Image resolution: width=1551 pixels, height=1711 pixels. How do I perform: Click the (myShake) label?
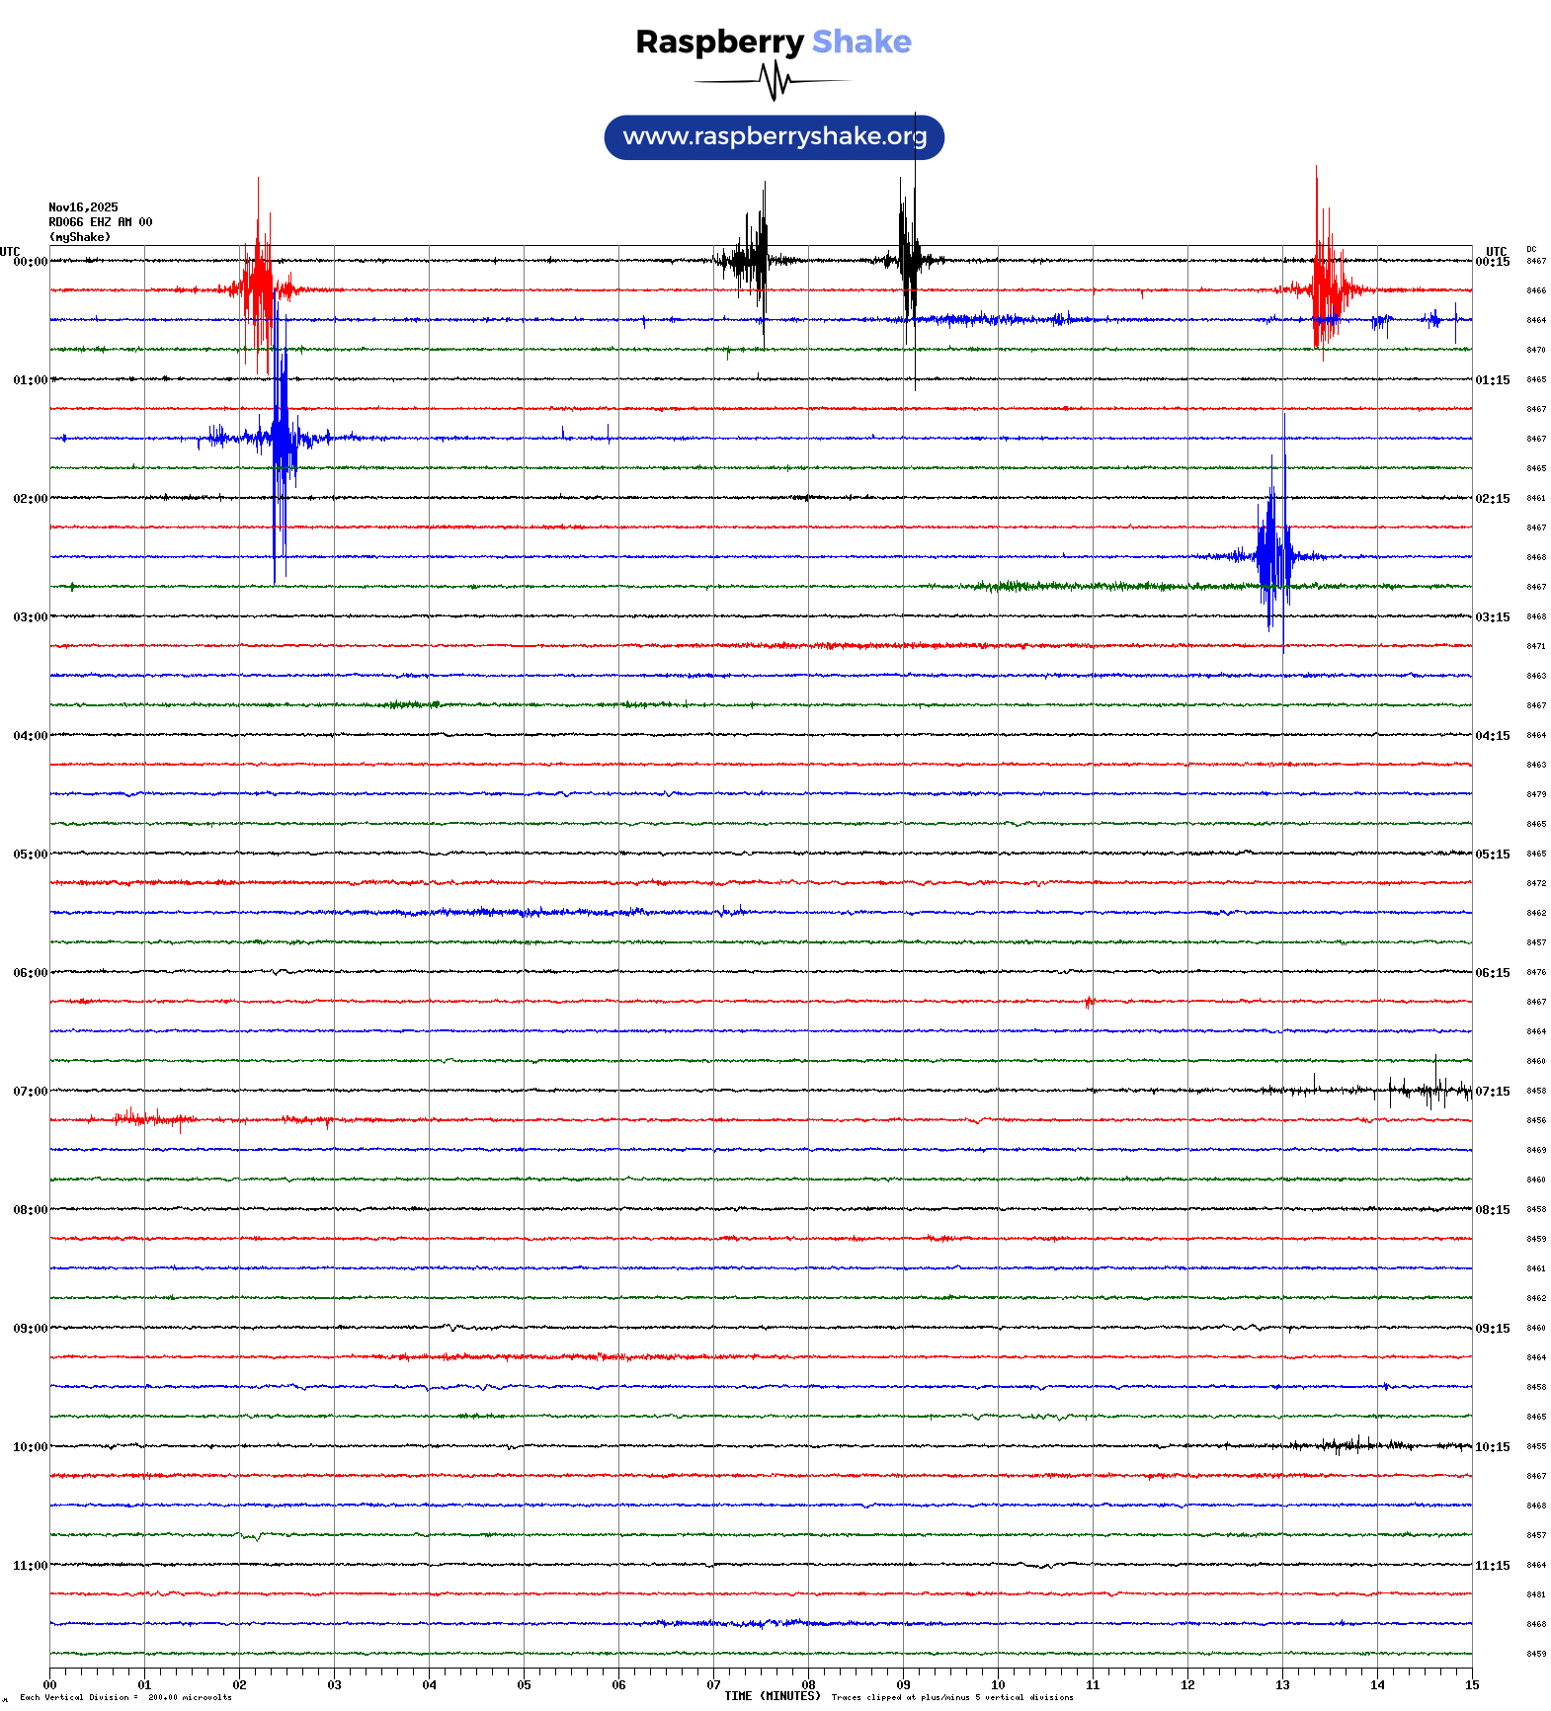tap(79, 237)
